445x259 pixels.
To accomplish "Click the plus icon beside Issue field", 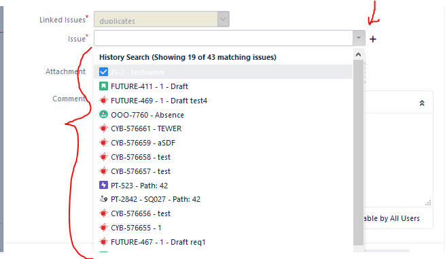I will point(373,39).
